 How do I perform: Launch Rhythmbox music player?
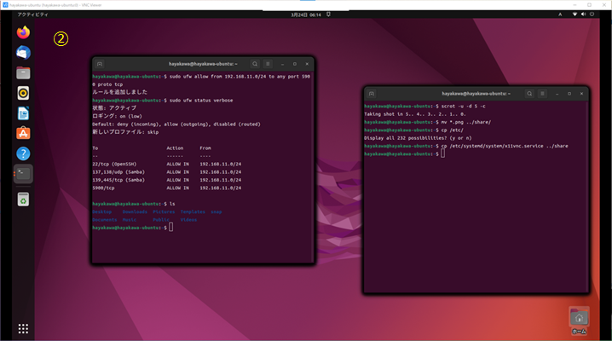23,93
